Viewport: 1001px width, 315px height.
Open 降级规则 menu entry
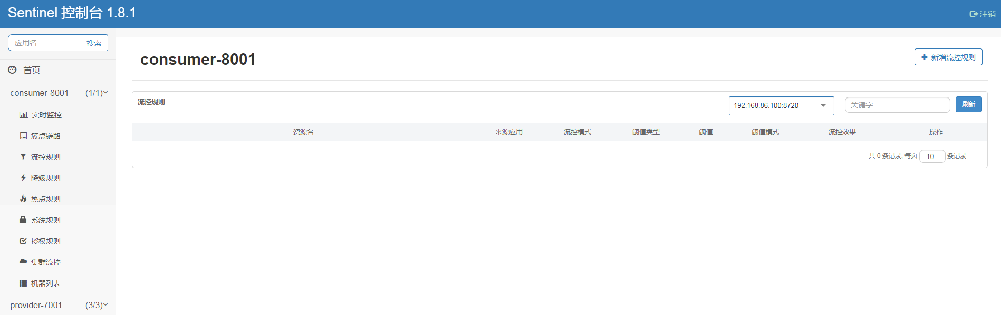[46, 178]
